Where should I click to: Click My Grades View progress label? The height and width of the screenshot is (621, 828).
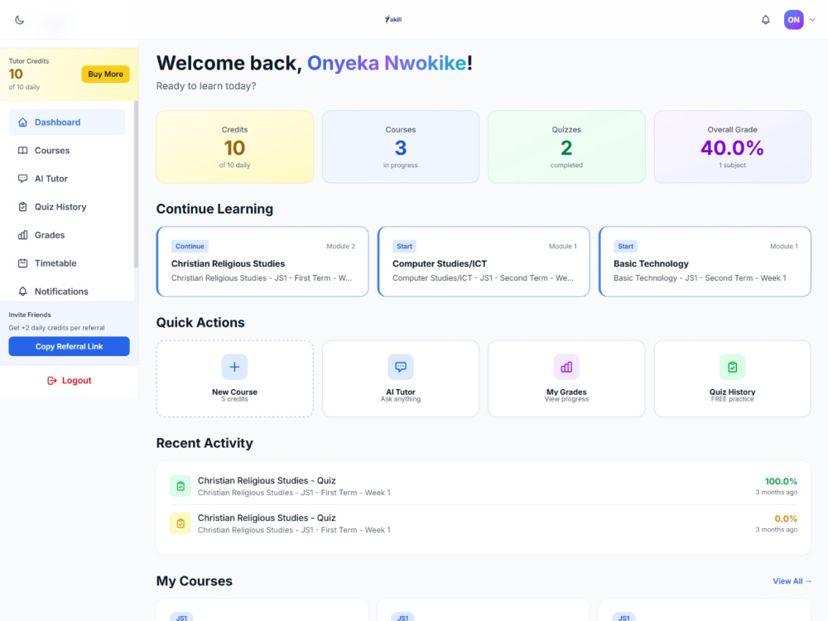coord(566,395)
